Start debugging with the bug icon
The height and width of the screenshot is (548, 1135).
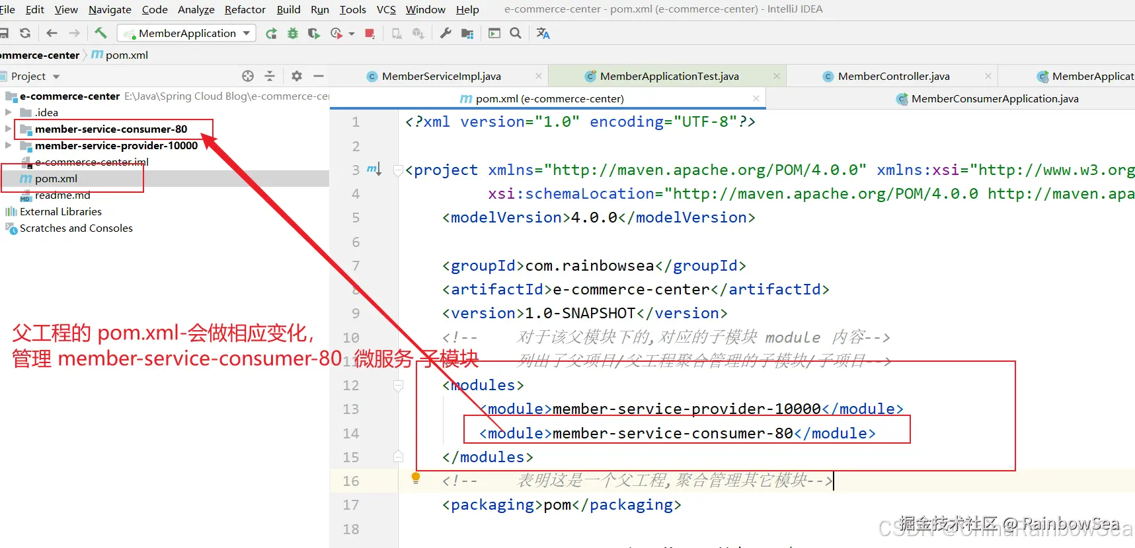pos(293,33)
